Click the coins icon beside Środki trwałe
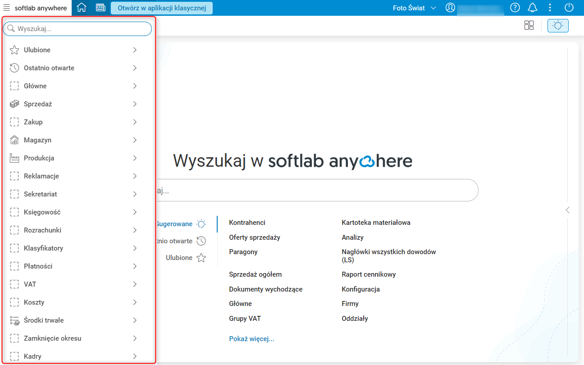The width and height of the screenshot is (584, 365). click(14, 320)
